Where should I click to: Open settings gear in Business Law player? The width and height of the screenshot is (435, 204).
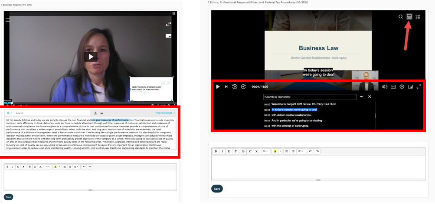click(402, 86)
